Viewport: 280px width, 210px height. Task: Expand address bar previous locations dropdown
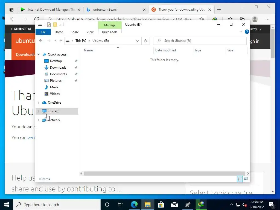coord(138,41)
